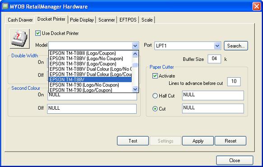Go to the EFTPOS tab

tap(128, 20)
